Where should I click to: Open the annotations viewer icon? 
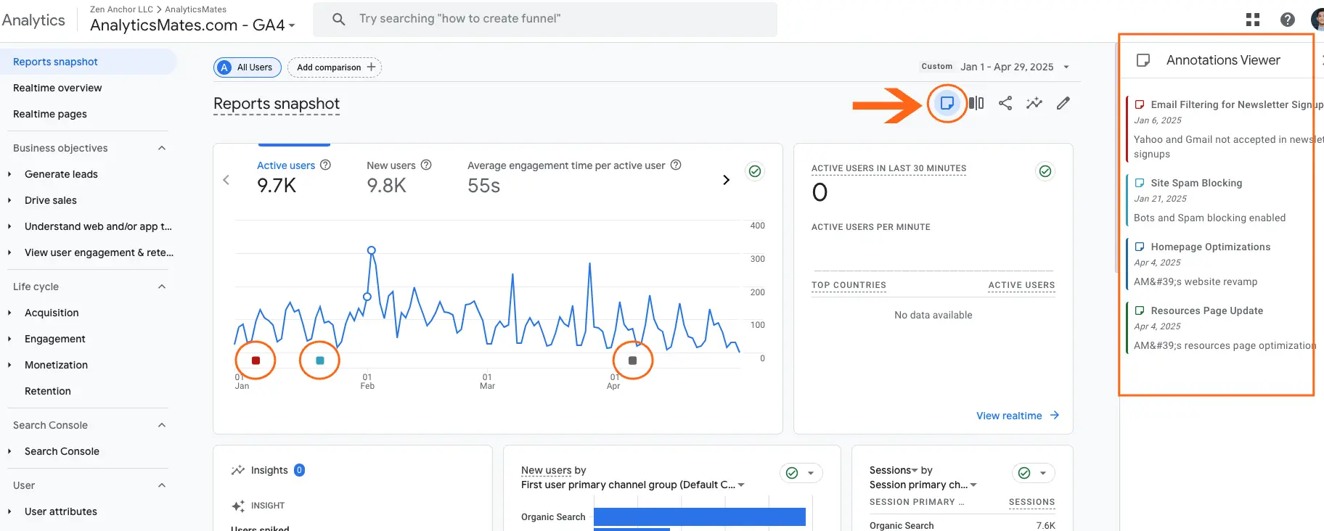coord(947,103)
